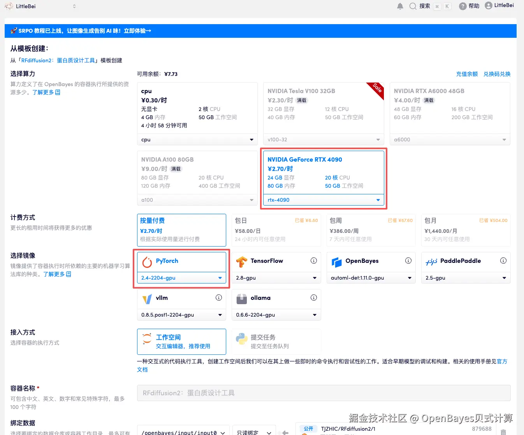Open the notification bell icon
The width and height of the screenshot is (524, 435).
pyautogui.click(x=400, y=6)
